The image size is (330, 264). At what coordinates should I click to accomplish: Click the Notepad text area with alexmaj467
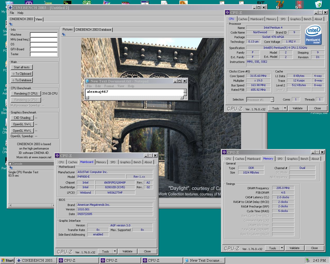(x=134, y=92)
